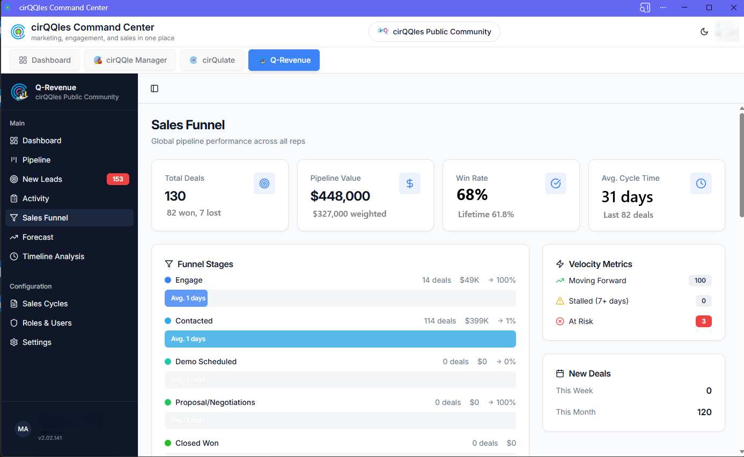Click the target icon on Total Deals card

264,183
